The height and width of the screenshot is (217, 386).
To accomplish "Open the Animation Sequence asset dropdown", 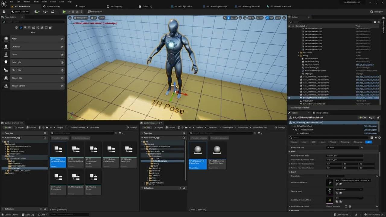I will (x=353, y=181).
